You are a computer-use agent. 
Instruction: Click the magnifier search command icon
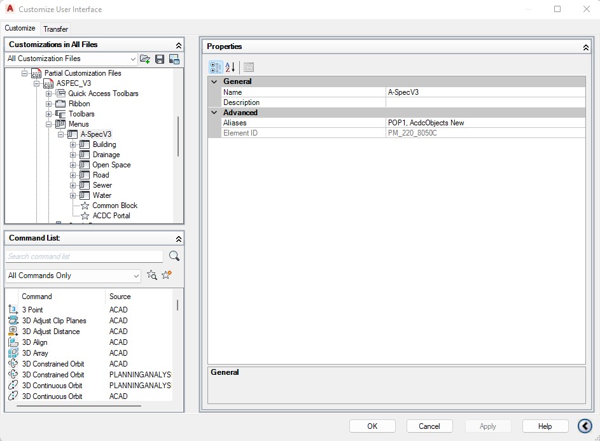[x=174, y=256]
